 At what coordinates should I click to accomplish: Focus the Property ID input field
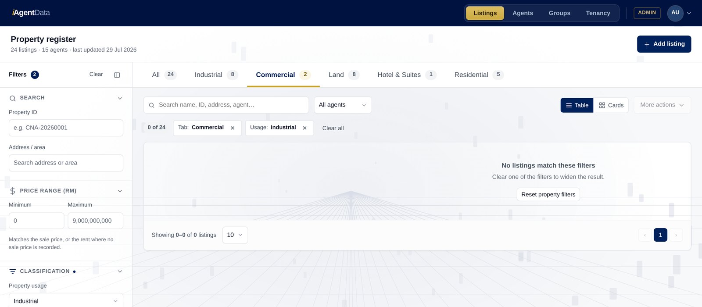tap(66, 128)
